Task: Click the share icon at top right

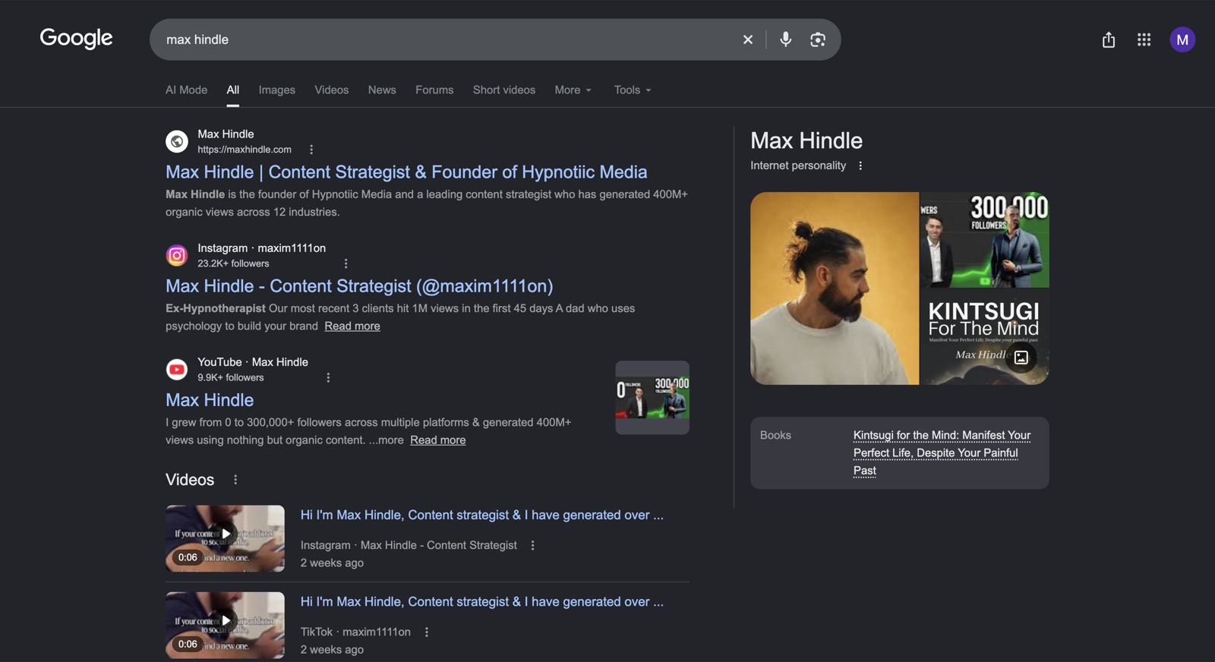Action: pyautogui.click(x=1109, y=39)
